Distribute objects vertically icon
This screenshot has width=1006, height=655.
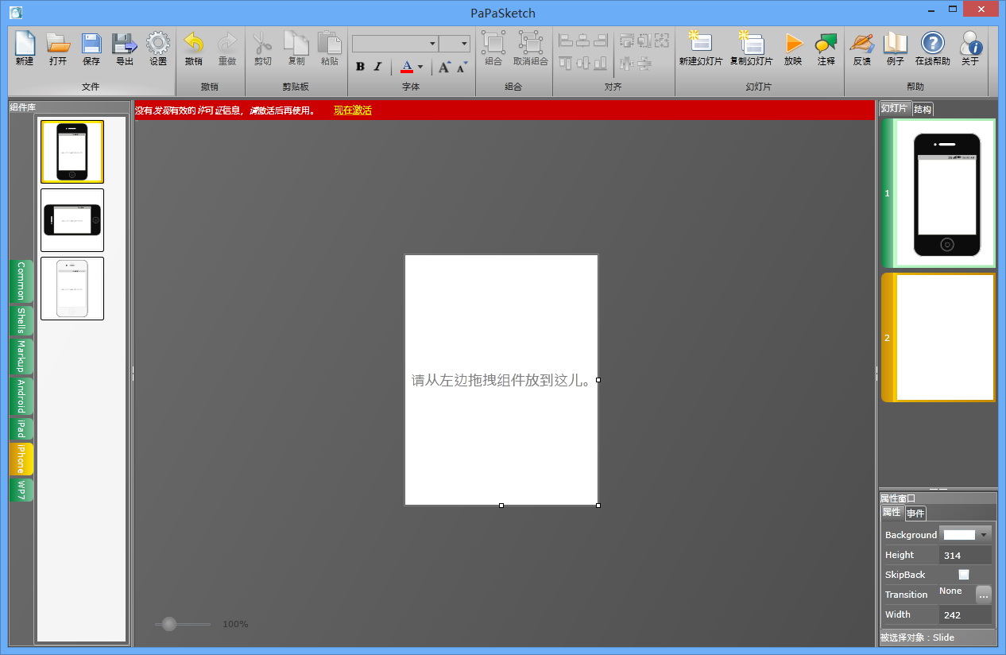point(644,63)
